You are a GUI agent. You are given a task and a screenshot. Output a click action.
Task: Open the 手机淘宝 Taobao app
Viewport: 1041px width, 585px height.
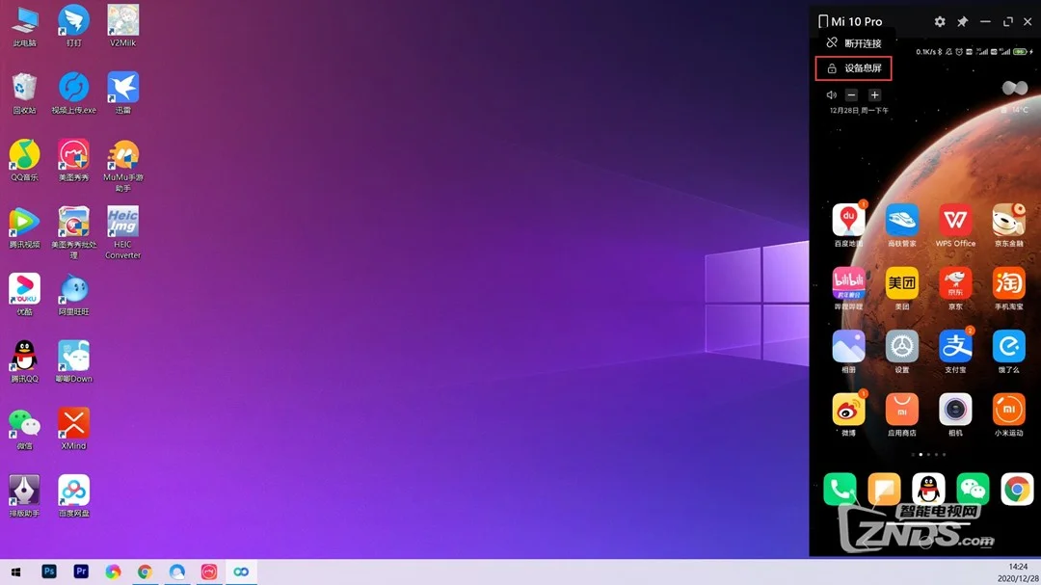click(1008, 283)
